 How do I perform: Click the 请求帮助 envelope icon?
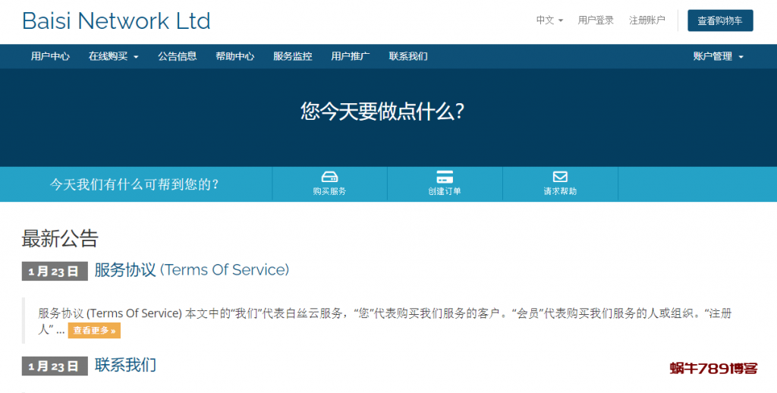[x=560, y=177]
